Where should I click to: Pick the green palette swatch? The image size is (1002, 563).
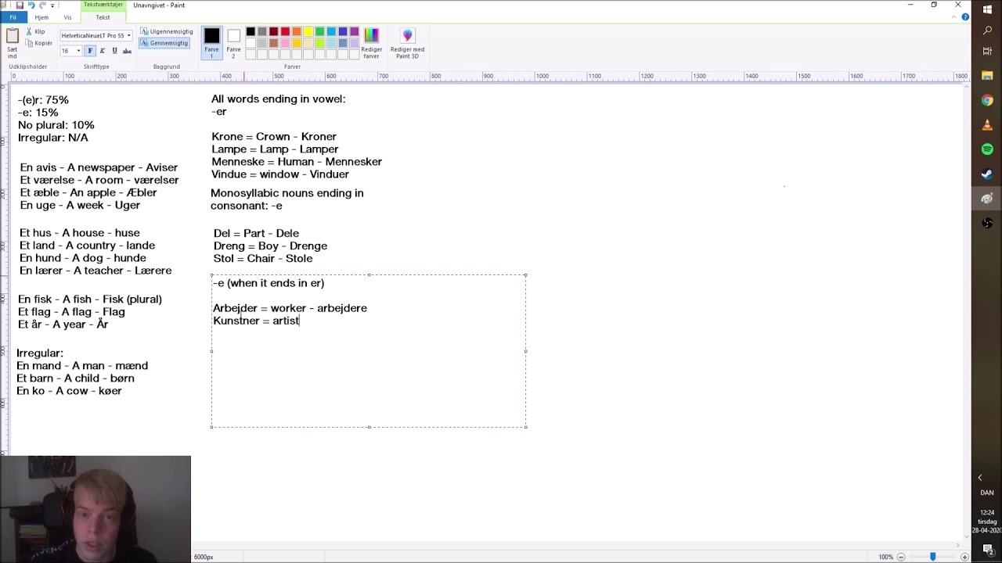(319, 32)
